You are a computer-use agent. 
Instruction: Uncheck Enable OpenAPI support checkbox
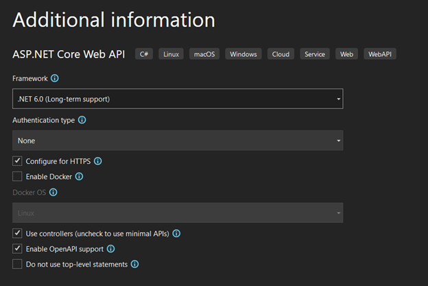pyautogui.click(x=17, y=248)
